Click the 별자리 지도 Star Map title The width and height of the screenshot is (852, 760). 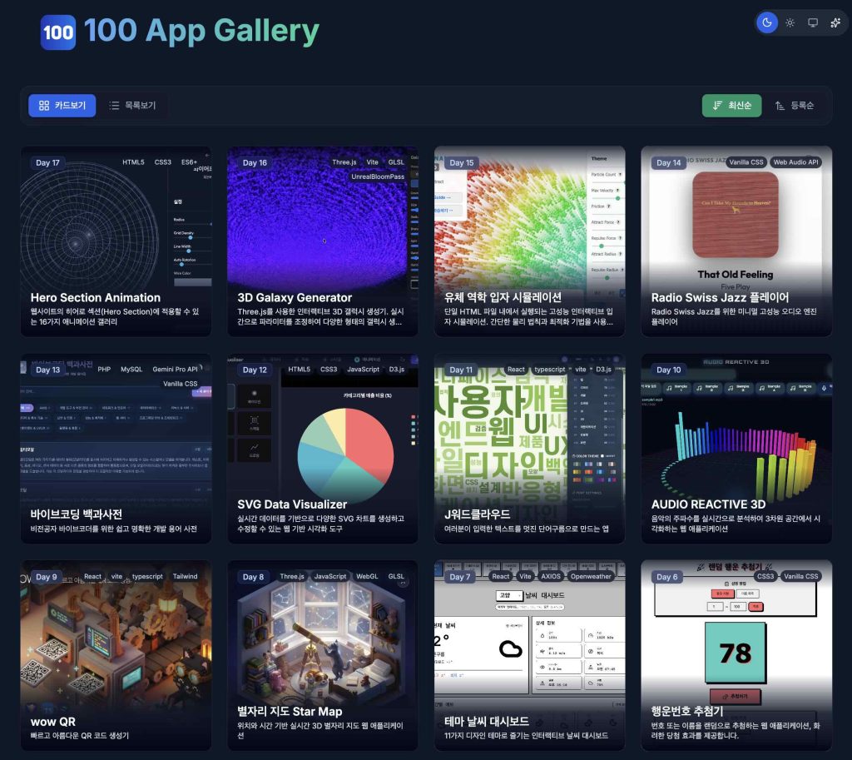point(290,712)
